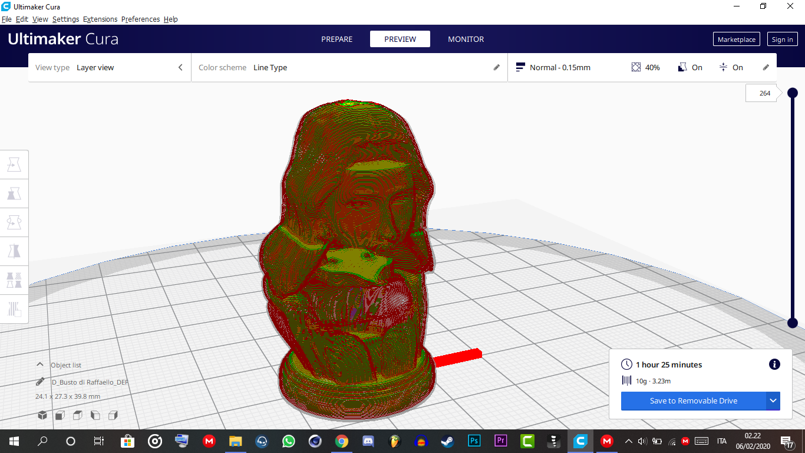The height and width of the screenshot is (453, 805).
Task: Open the Color scheme Line Type dropdown
Action: tap(349, 68)
